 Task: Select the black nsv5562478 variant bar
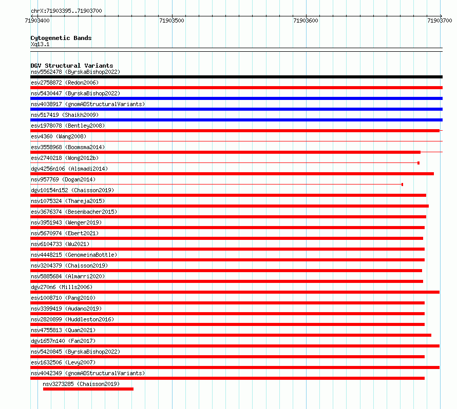(236, 77)
